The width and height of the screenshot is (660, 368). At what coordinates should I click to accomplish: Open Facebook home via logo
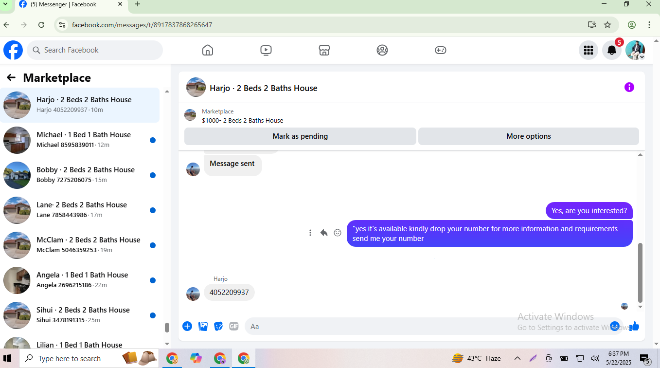(x=13, y=50)
